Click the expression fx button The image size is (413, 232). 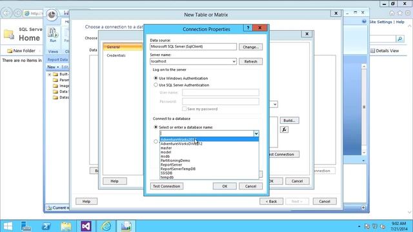pos(284,130)
